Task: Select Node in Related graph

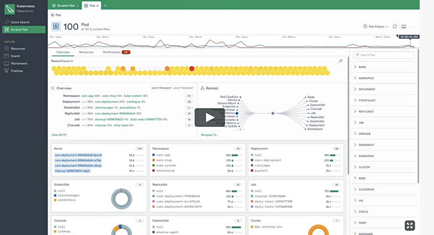Action: pyautogui.click(x=310, y=97)
